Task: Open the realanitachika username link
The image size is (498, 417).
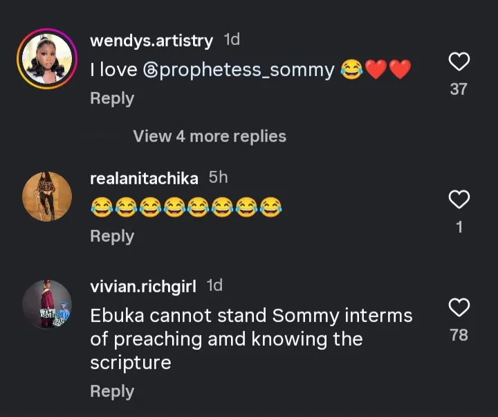Action: [144, 179]
